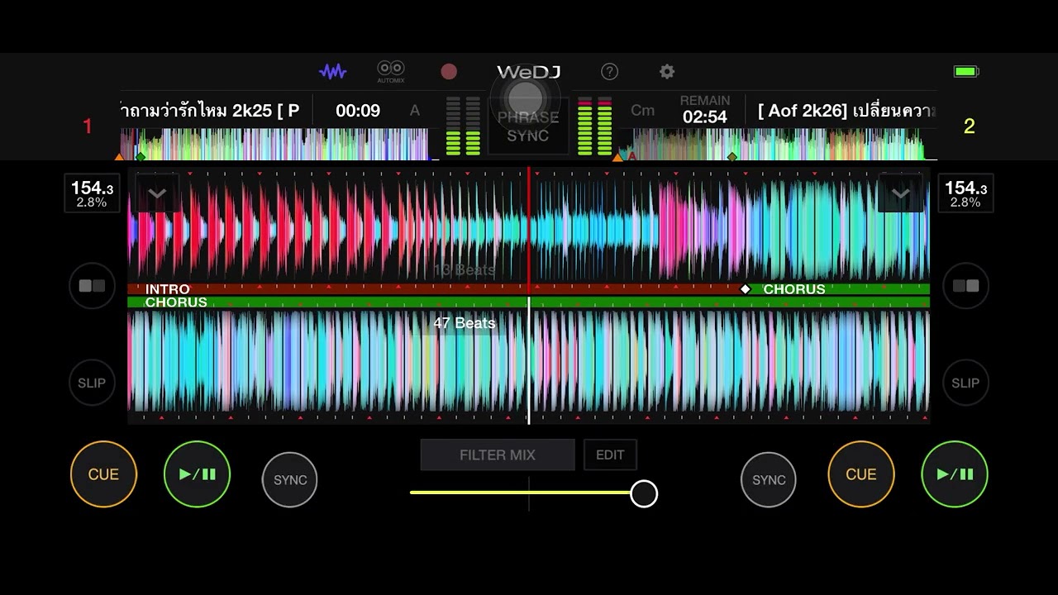Check the green battery status icon

966,72
